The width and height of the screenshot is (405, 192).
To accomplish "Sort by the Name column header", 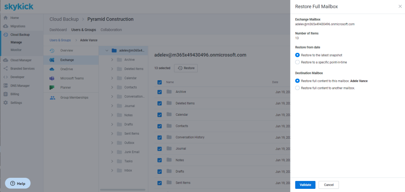I will coord(170,82).
